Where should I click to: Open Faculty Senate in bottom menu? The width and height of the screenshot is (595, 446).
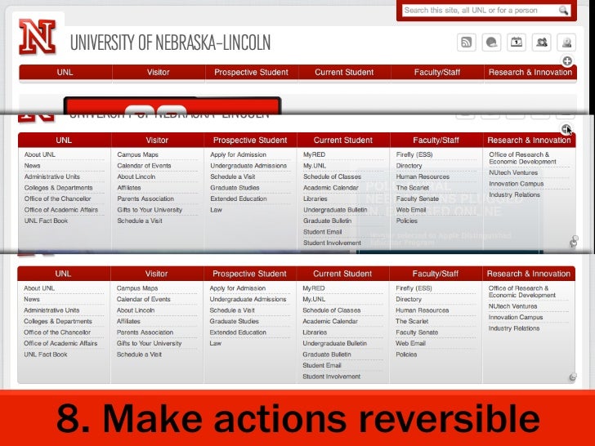tap(417, 332)
